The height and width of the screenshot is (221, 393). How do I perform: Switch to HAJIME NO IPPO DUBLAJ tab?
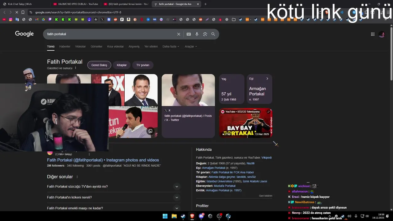click(x=76, y=4)
